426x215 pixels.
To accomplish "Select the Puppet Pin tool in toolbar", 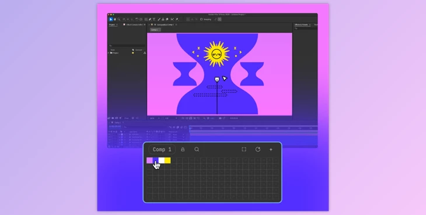I will coord(177,19).
